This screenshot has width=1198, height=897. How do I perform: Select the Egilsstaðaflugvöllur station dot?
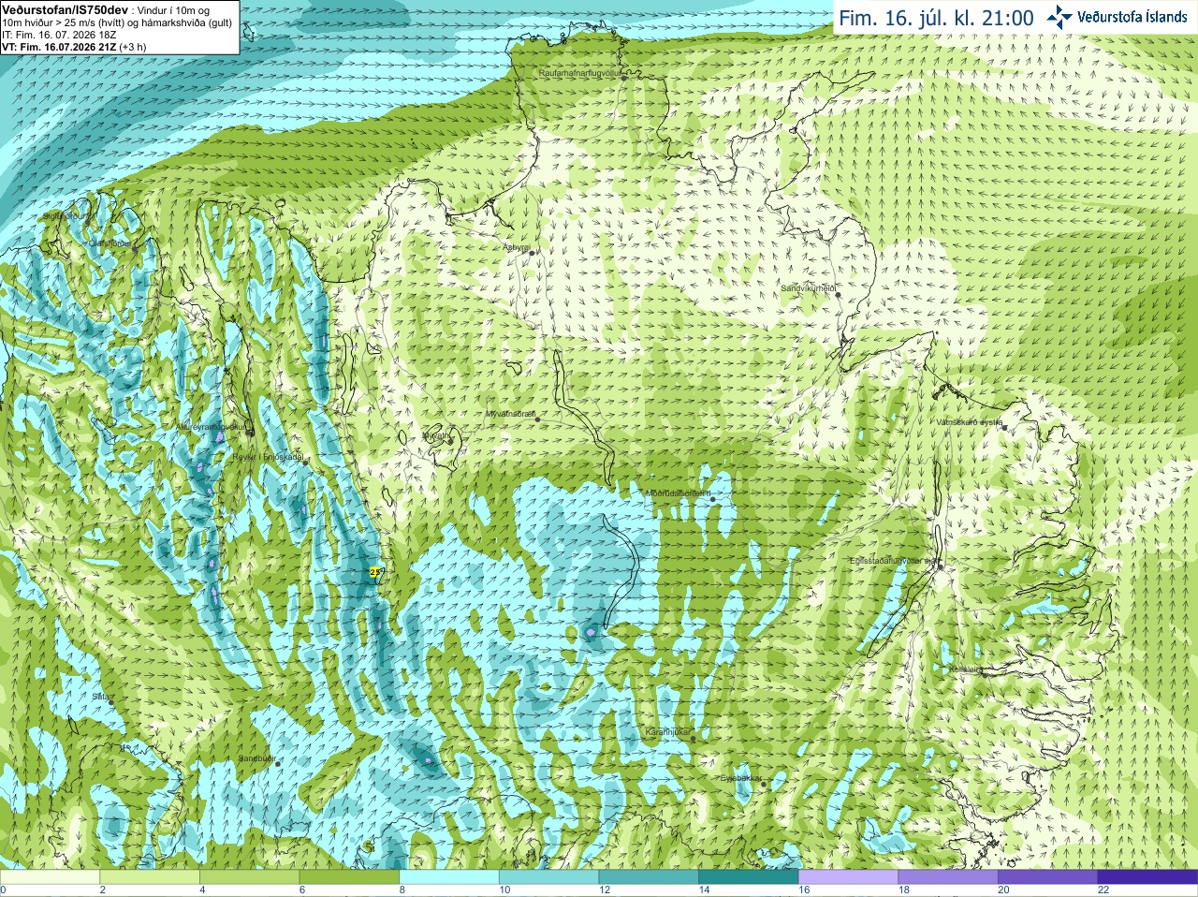coord(940,566)
